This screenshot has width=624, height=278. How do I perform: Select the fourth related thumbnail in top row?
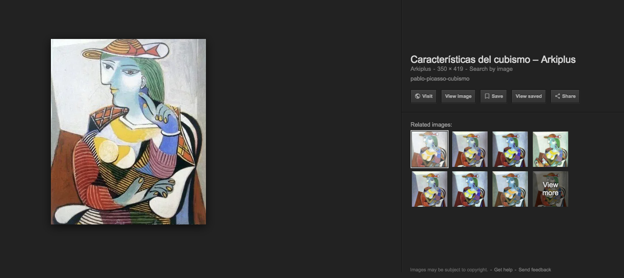pos(550,149)
